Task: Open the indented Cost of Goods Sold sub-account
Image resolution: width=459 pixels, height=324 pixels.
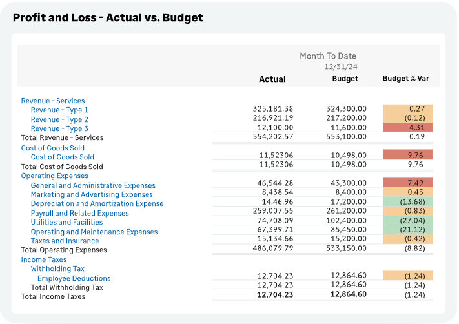Action: pos(63,157)
